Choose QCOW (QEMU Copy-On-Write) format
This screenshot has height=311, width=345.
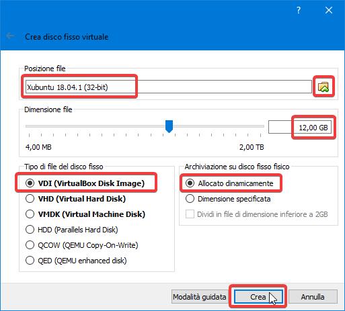(81, 245)
